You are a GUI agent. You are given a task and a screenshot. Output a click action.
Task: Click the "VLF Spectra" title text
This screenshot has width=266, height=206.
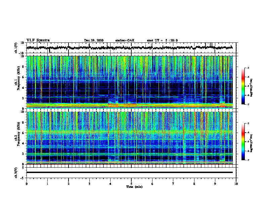(38, 40)
